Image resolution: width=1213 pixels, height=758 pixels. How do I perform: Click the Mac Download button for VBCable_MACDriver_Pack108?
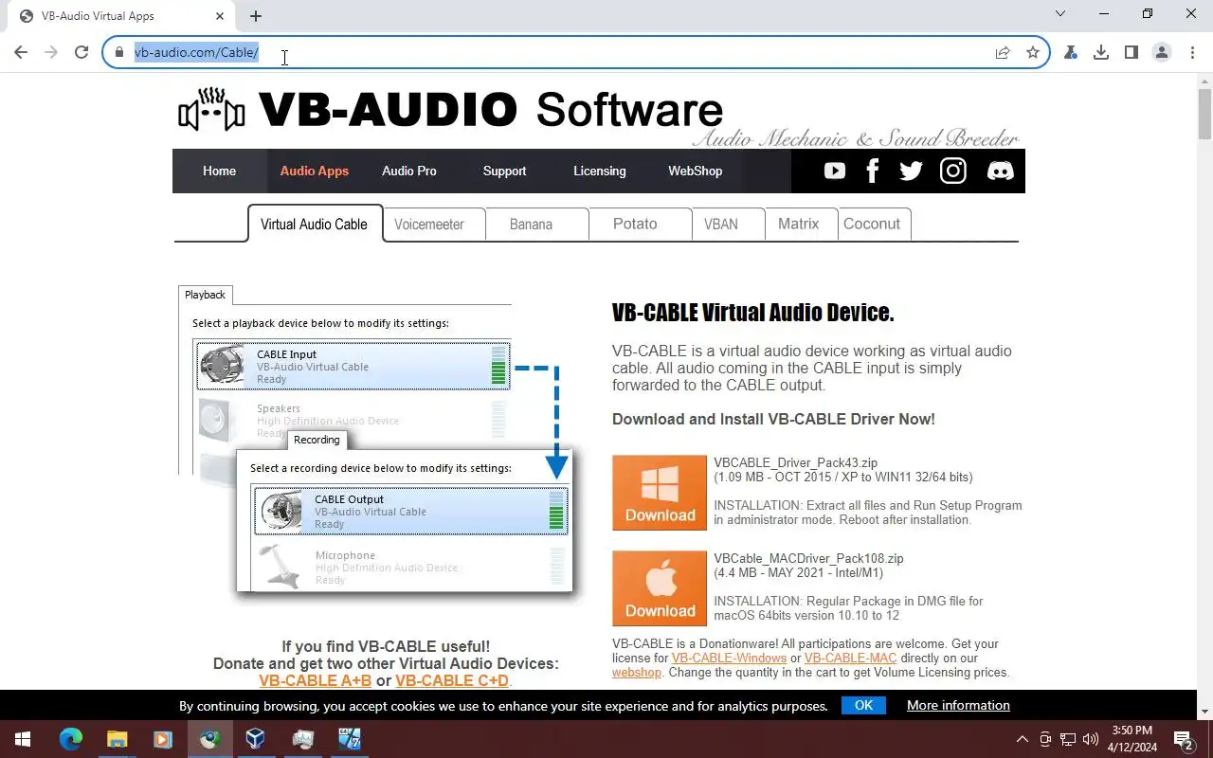pyautogui.click(x=660, y=588)
